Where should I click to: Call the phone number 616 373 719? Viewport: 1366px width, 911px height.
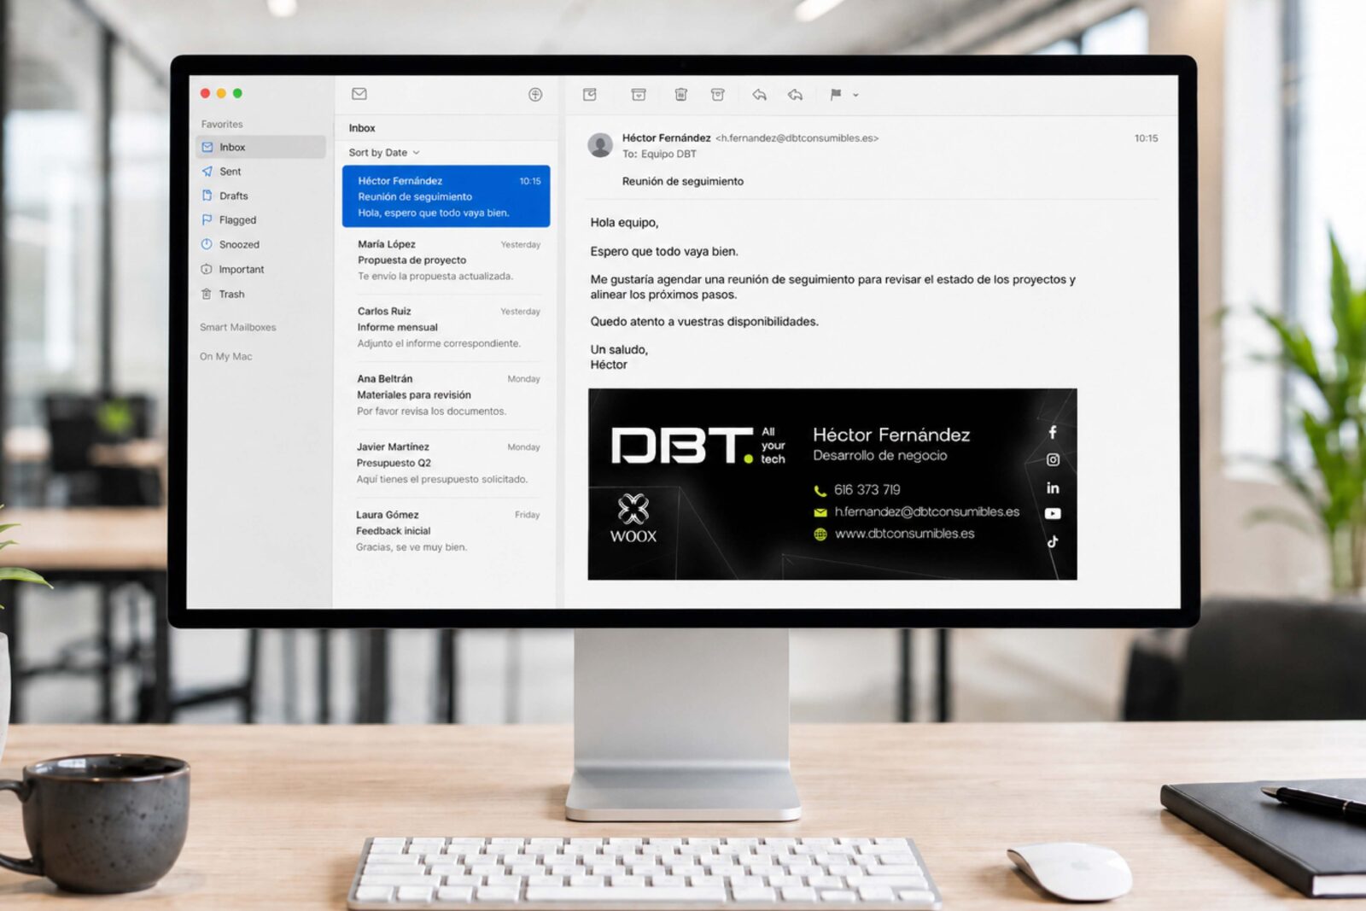click(867, 490)
